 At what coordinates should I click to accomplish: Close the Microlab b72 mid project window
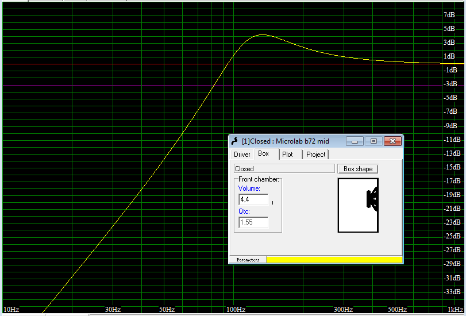point(392,141)
